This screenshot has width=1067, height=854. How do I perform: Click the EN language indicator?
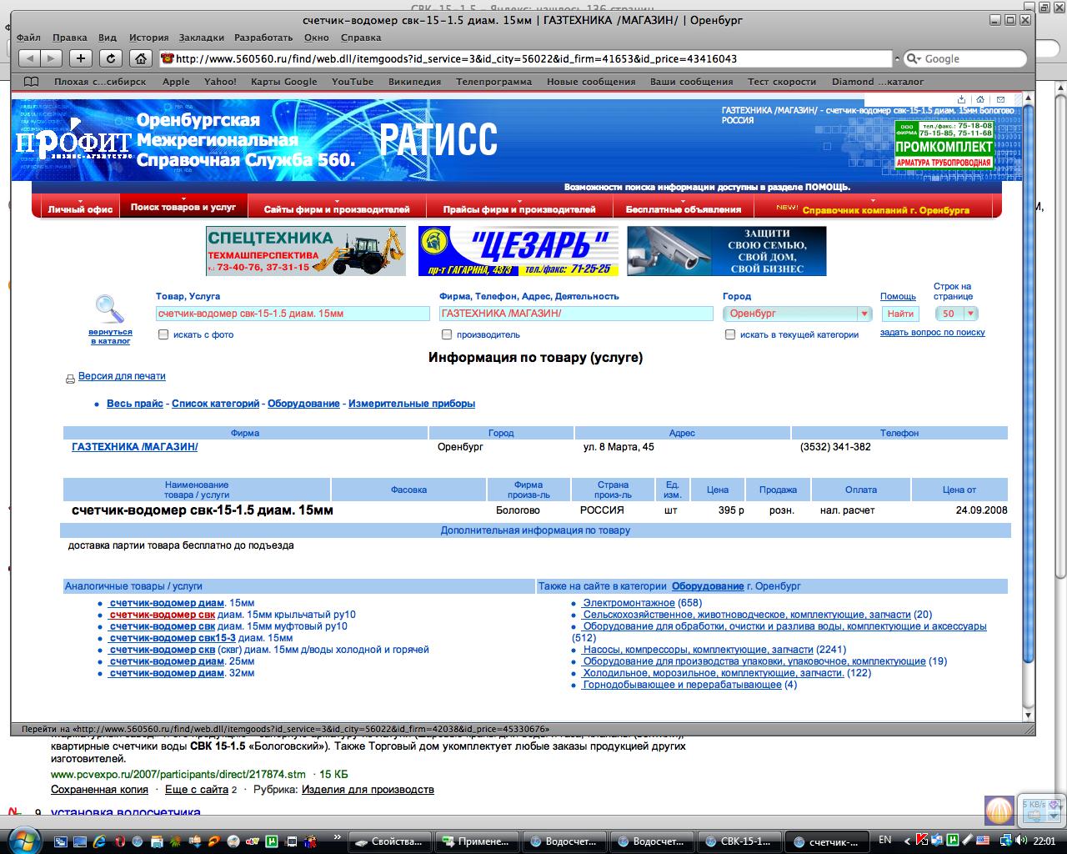(x=885, y=840)
